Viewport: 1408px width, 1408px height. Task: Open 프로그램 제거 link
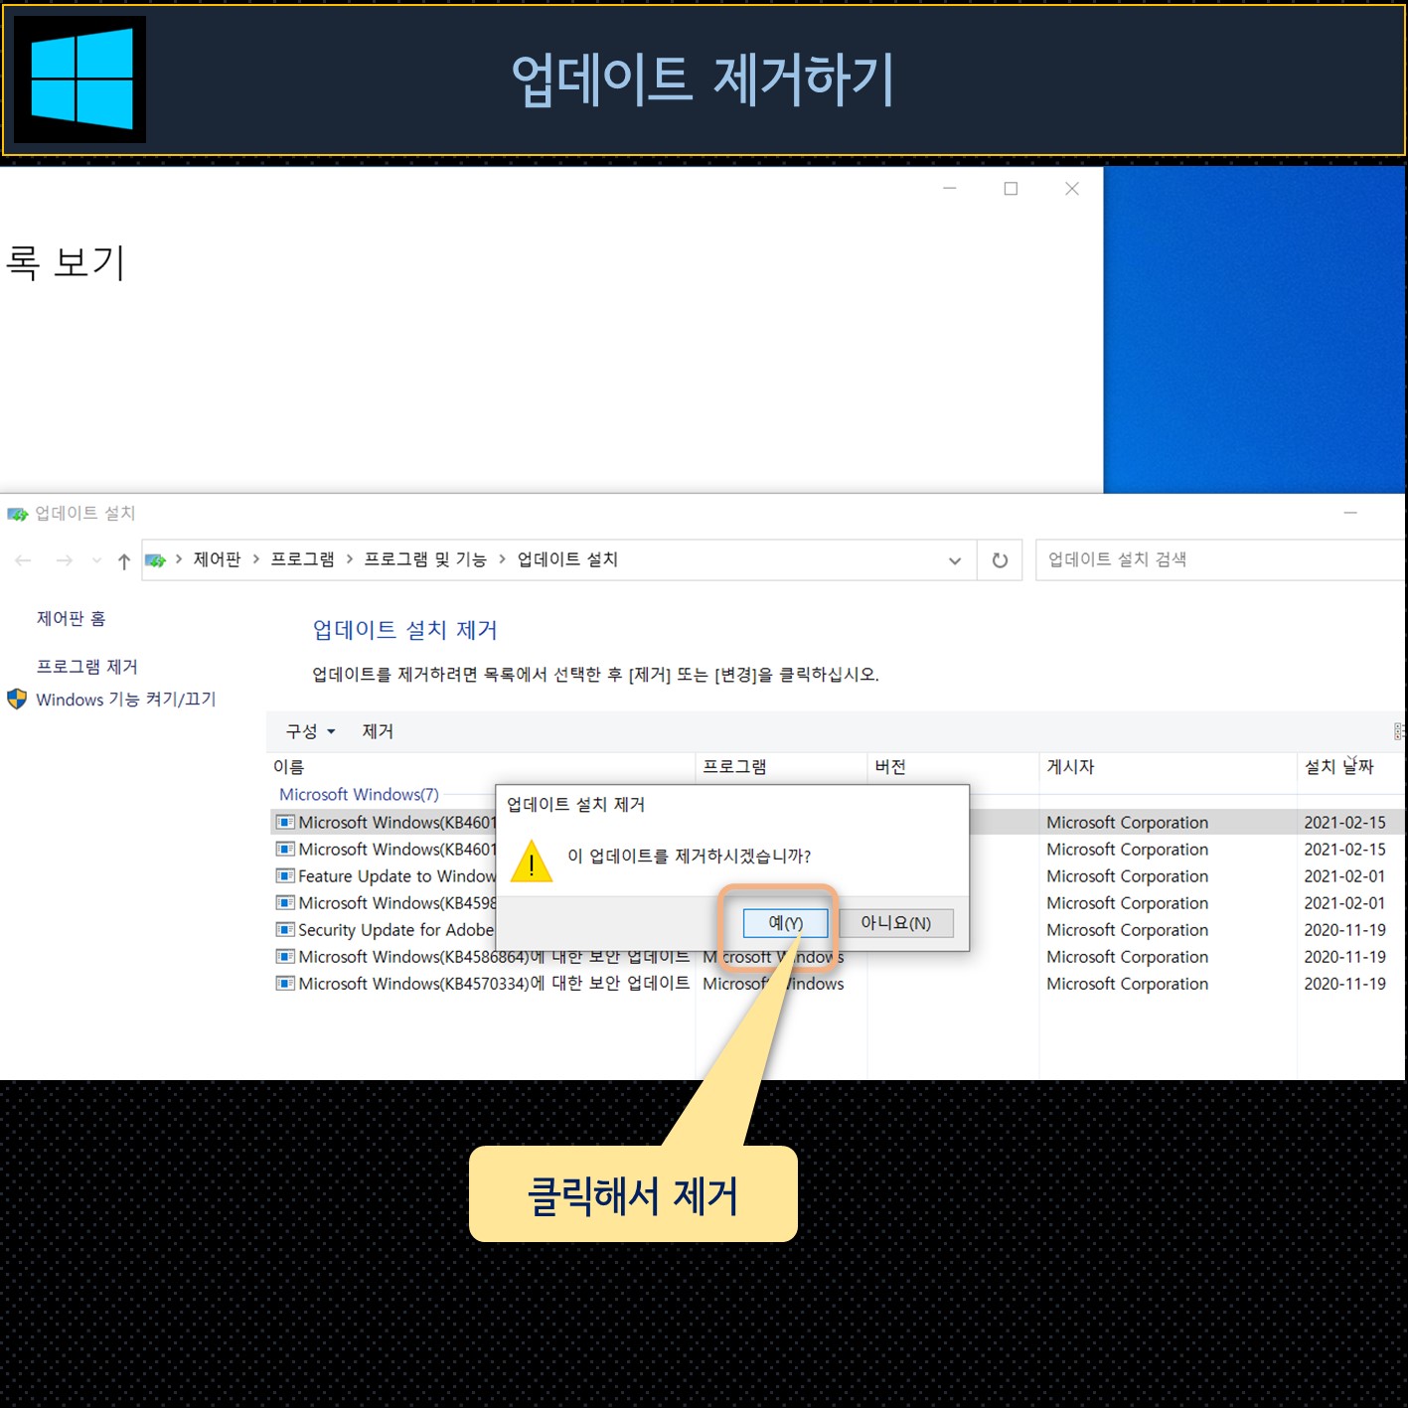[86, 667]
